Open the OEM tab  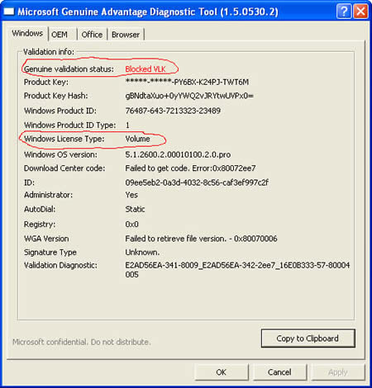[60, 35]
